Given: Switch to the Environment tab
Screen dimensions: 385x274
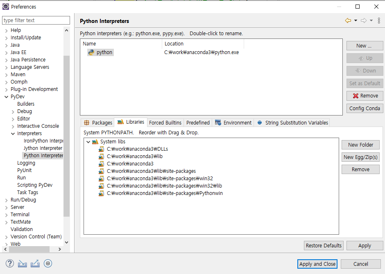Looking at the screenshot, I should [233, 122].
